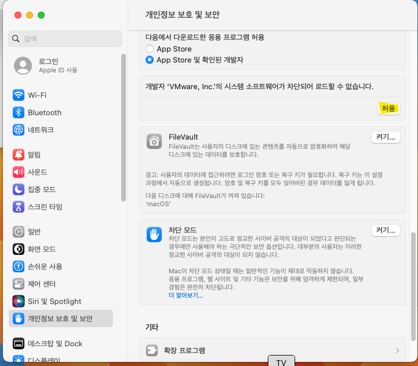Select the 개인정보 보호 및 보안 hand icon

coord(19,319)
